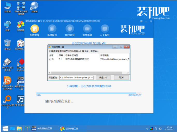Click left arrow of horizontal scrollbar
Viewport: 177px width, 132px height.
(x=50, y=73)
